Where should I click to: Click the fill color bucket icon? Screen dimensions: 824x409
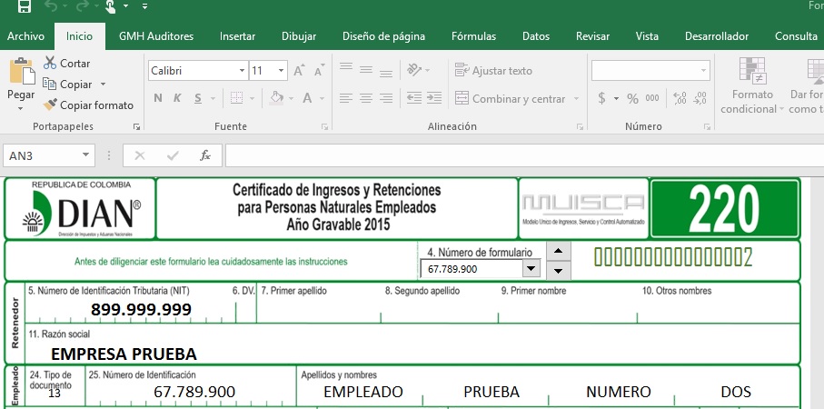click(277, 98)
